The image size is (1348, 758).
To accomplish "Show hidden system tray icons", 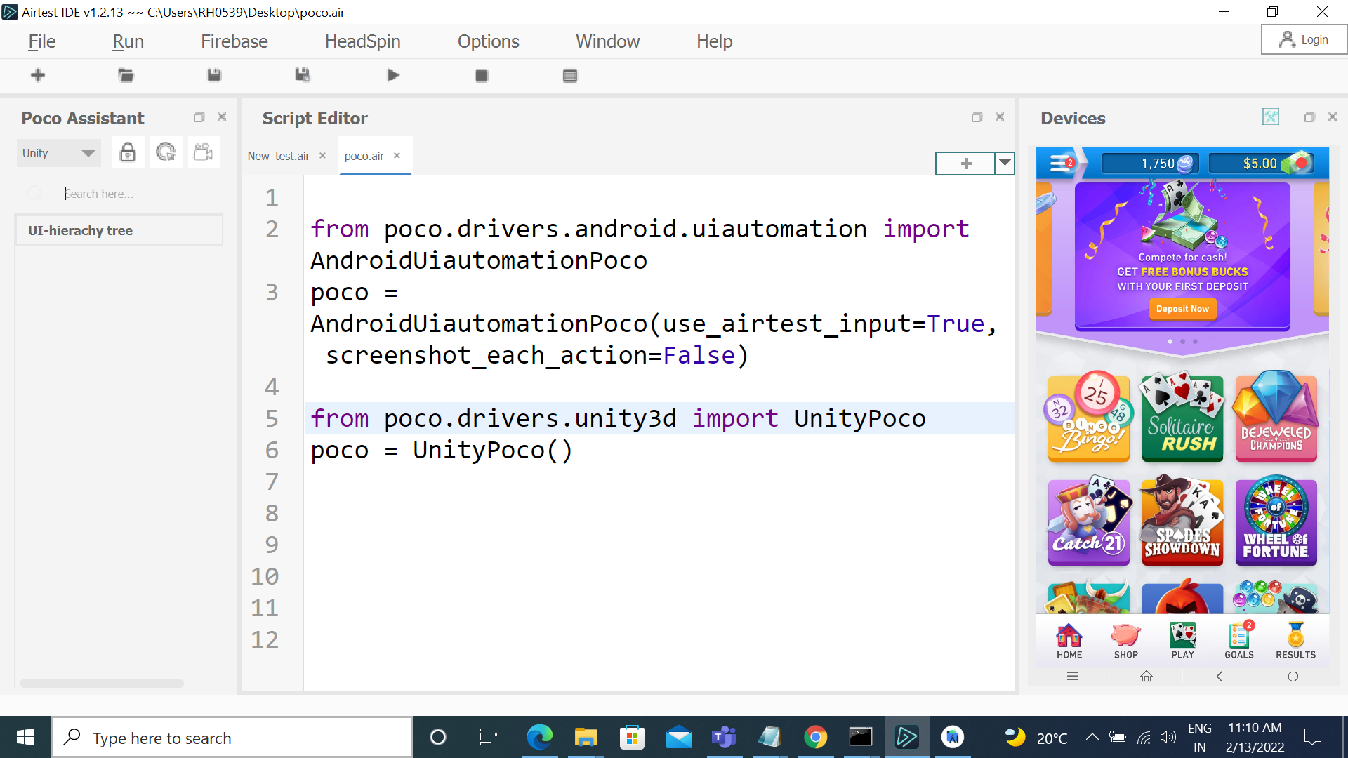I will click(1092, 737).
